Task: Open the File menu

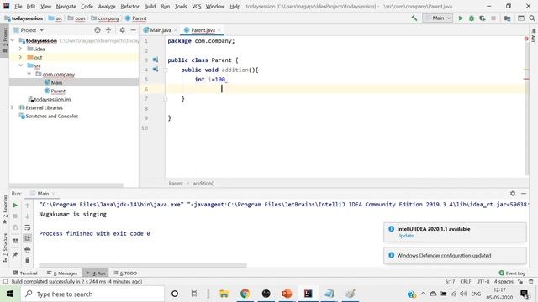Action: point(18,6)
